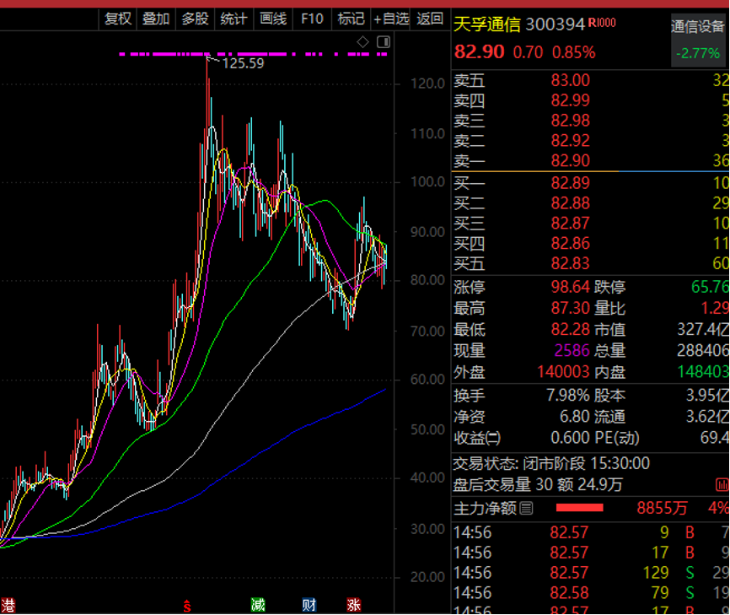This screenshot has width=730, height=615.
Task: Click the 净资 value 6.80
Action: [575, 417]
